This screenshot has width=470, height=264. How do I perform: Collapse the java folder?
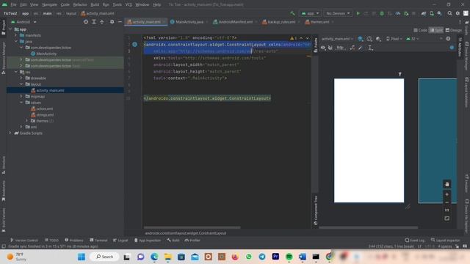pyautogui.click(x=16, y=41)
